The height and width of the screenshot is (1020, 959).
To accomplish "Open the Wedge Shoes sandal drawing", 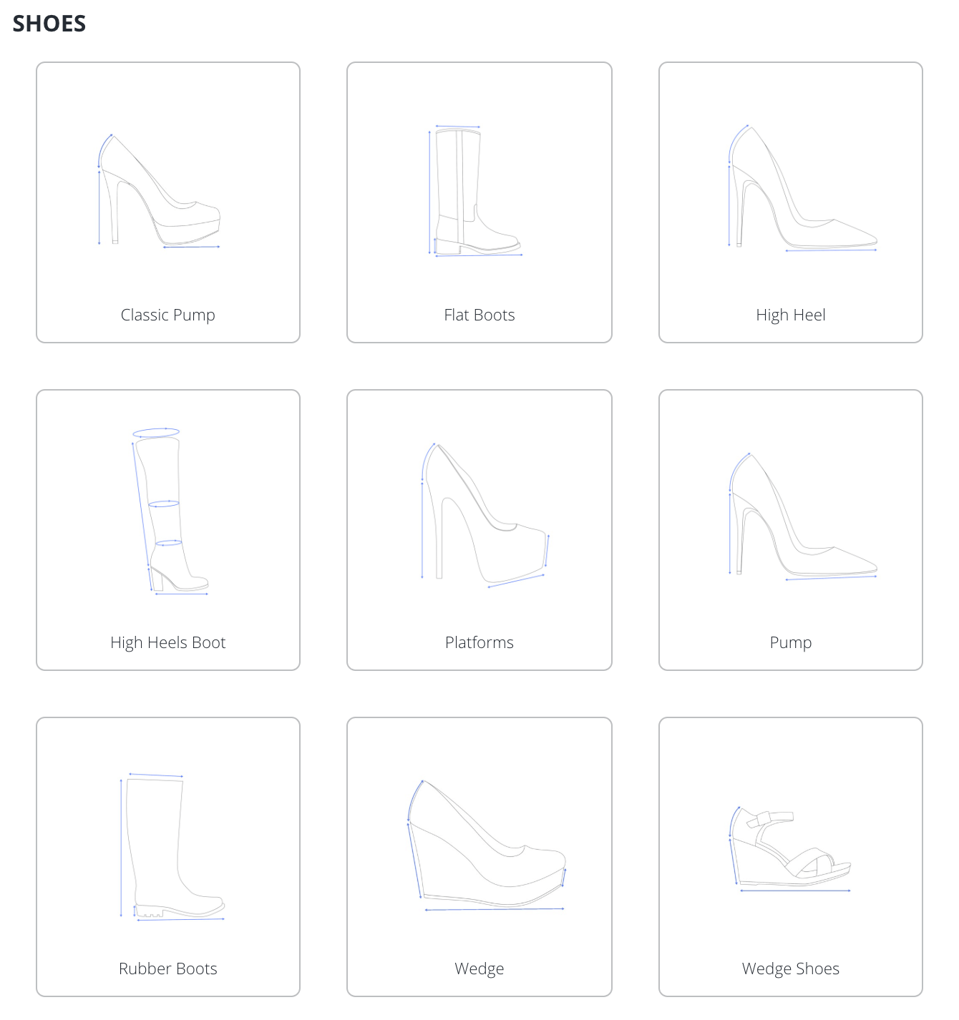I will (790, 849).
